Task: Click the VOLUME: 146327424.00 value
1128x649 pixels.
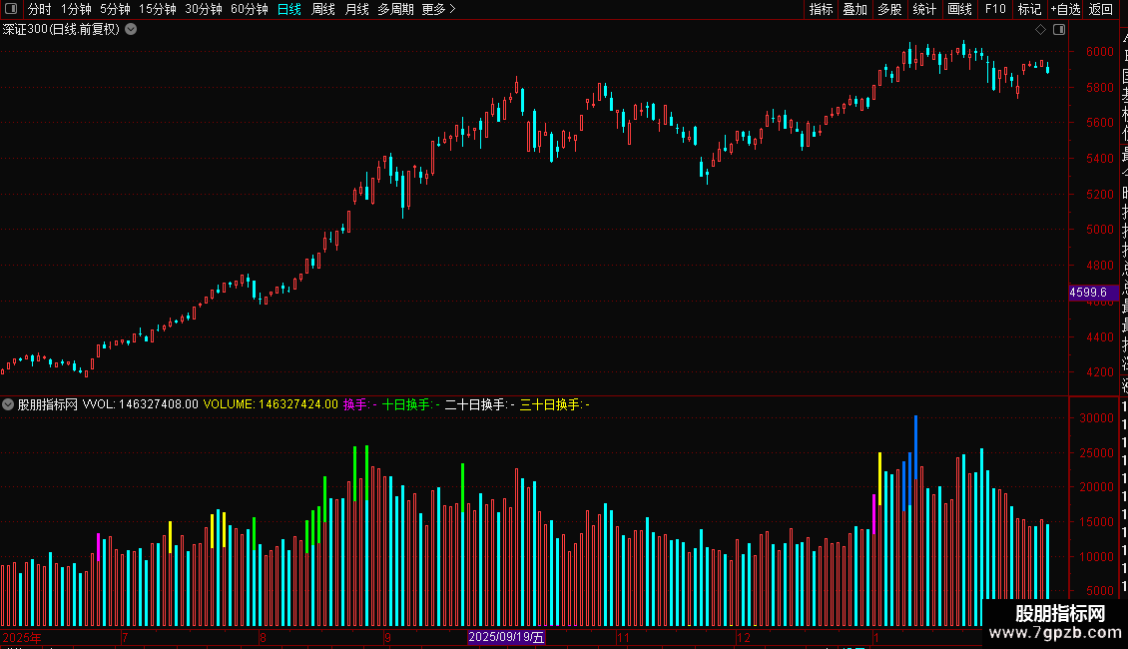Action: pyautogui.click(x=271, y=404)
